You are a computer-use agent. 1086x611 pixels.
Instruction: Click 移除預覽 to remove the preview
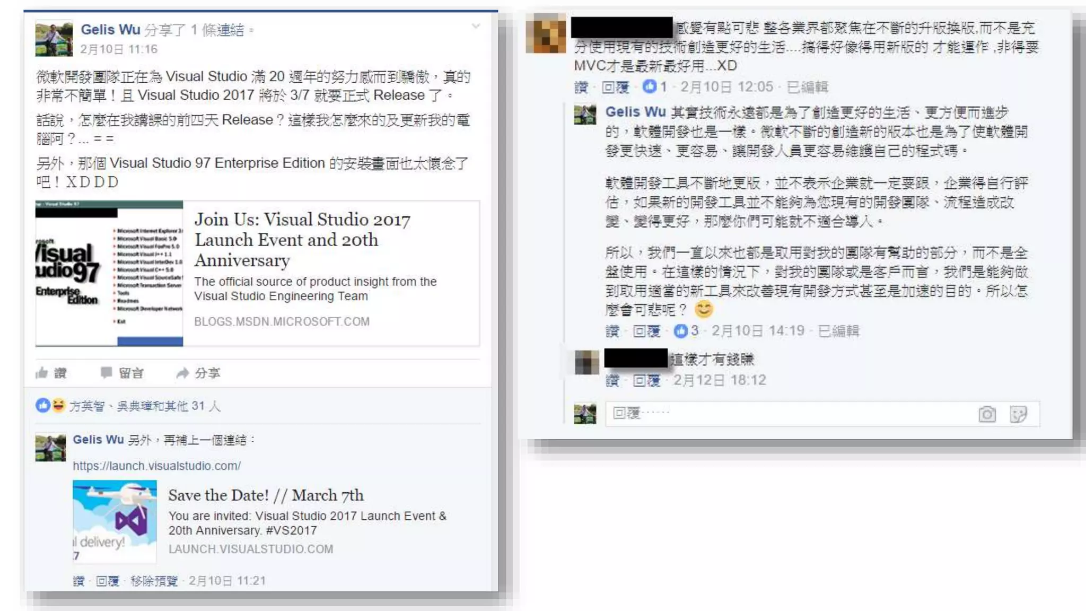(x=154, y=581)
